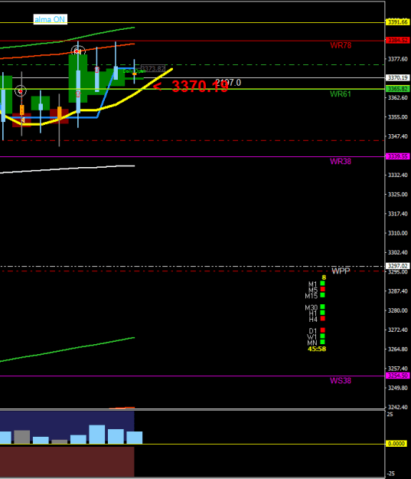Screen dimensions: 411x479
Task: Select the yellow number 8 above M1
Action: (x=324, y=277)
